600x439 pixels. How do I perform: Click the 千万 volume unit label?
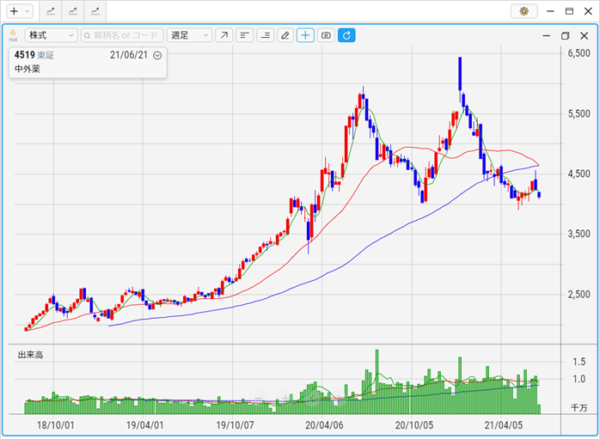coord(579,408)
